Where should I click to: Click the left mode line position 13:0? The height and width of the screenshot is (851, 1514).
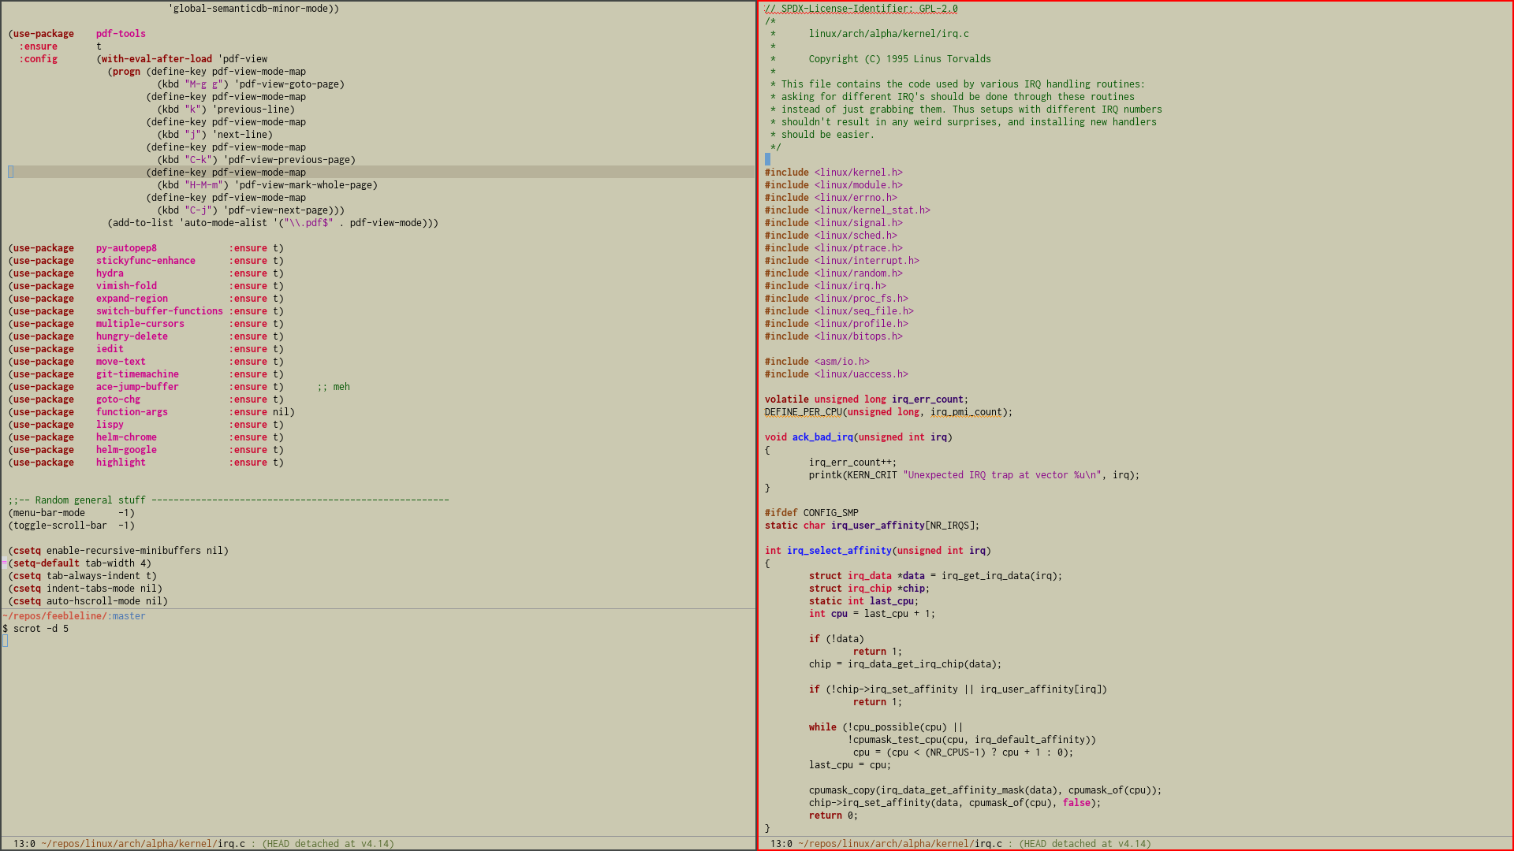pos(24,843)
